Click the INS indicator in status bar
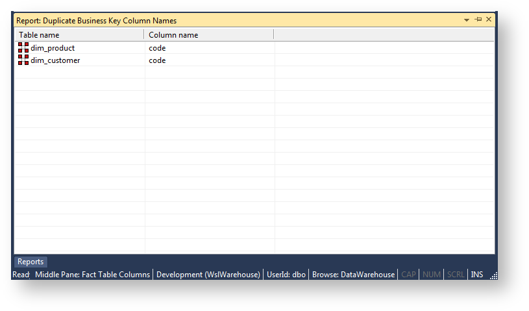The image size is (529, 311). tap(476, 275)
